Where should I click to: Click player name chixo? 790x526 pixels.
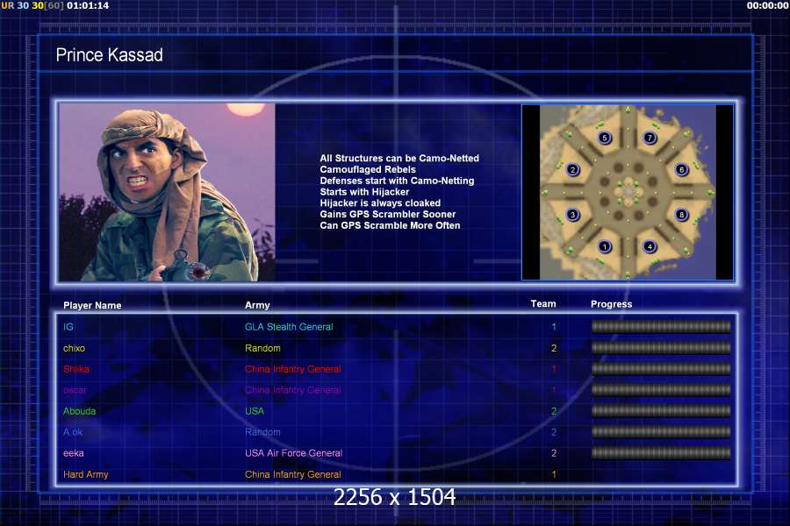pyautogui.click(x=74, y=348)
